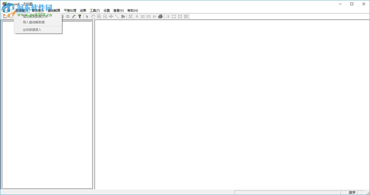
Task: Open the 基线解算 menu
Action: coord(54,11)
